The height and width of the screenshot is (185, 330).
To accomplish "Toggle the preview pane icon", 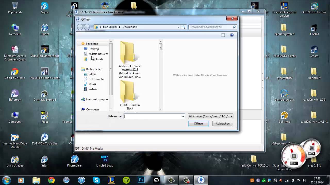I will tap(223, 35).
